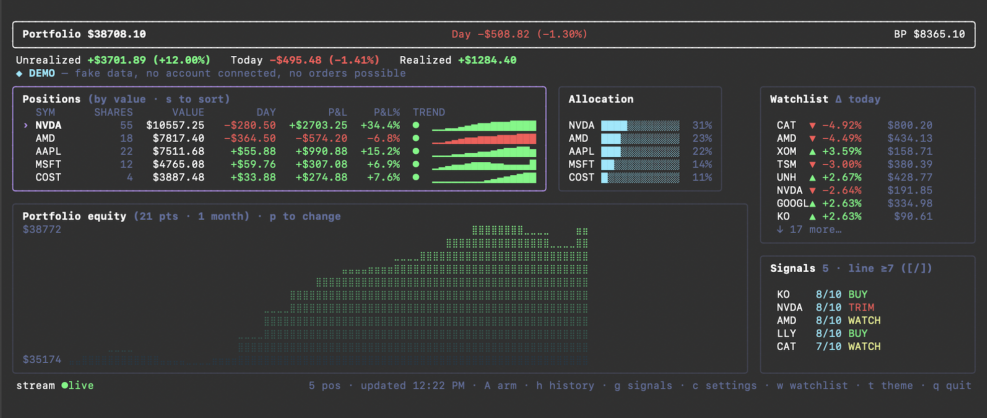Click the green up arrow beside XOM in Watchlist
987x418 pixels.
tap(812, 151)
